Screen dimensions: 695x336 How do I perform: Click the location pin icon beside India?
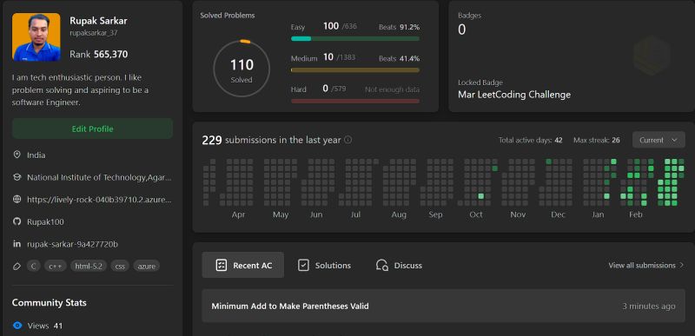pos(17,155)
